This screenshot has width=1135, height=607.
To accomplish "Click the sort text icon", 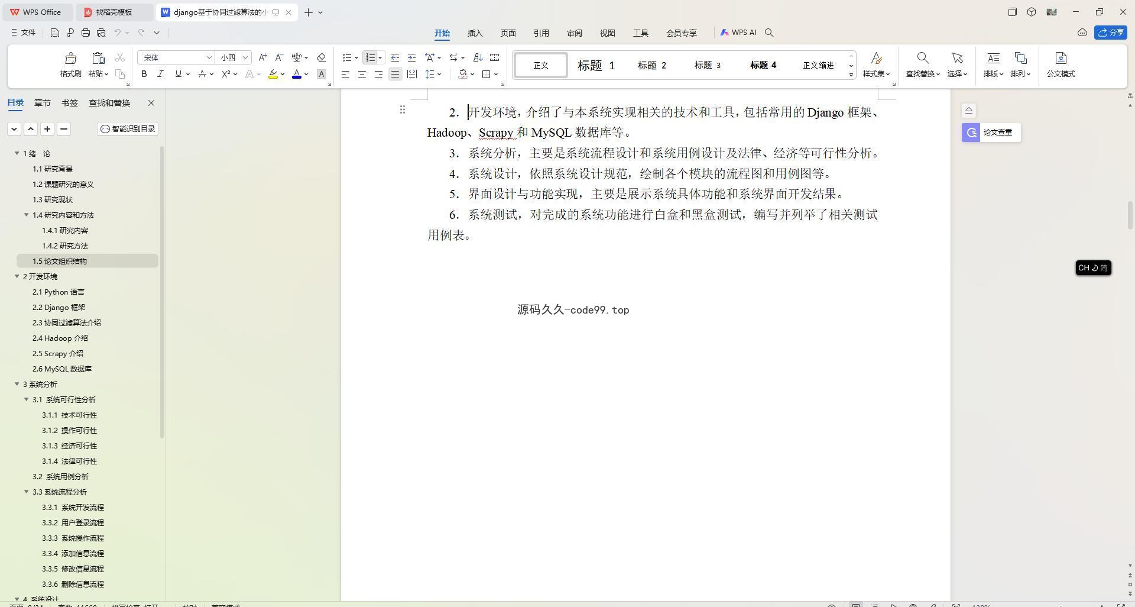I will (478, 57).
